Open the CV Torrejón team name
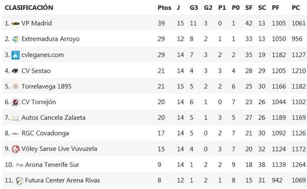The width and height of the screenshot is (307, 189). (x=38, y=102)
